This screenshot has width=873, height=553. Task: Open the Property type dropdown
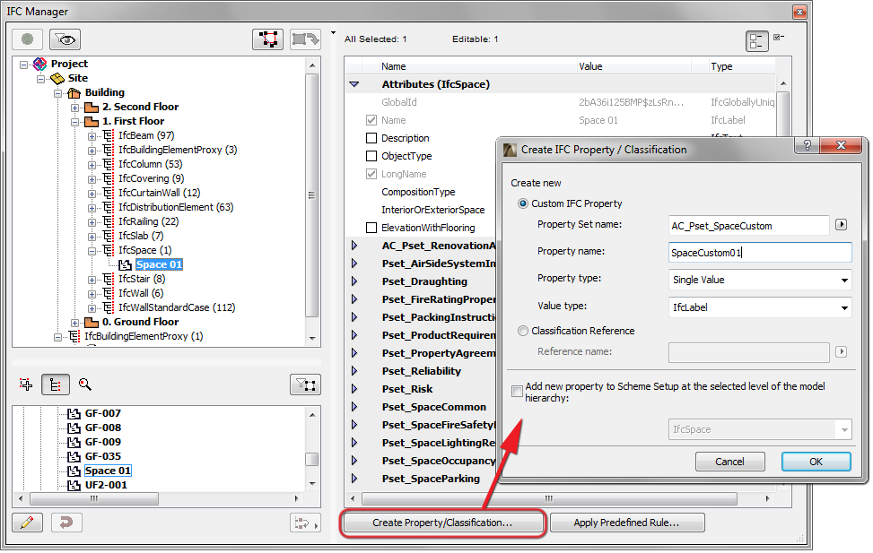point(760,280)
